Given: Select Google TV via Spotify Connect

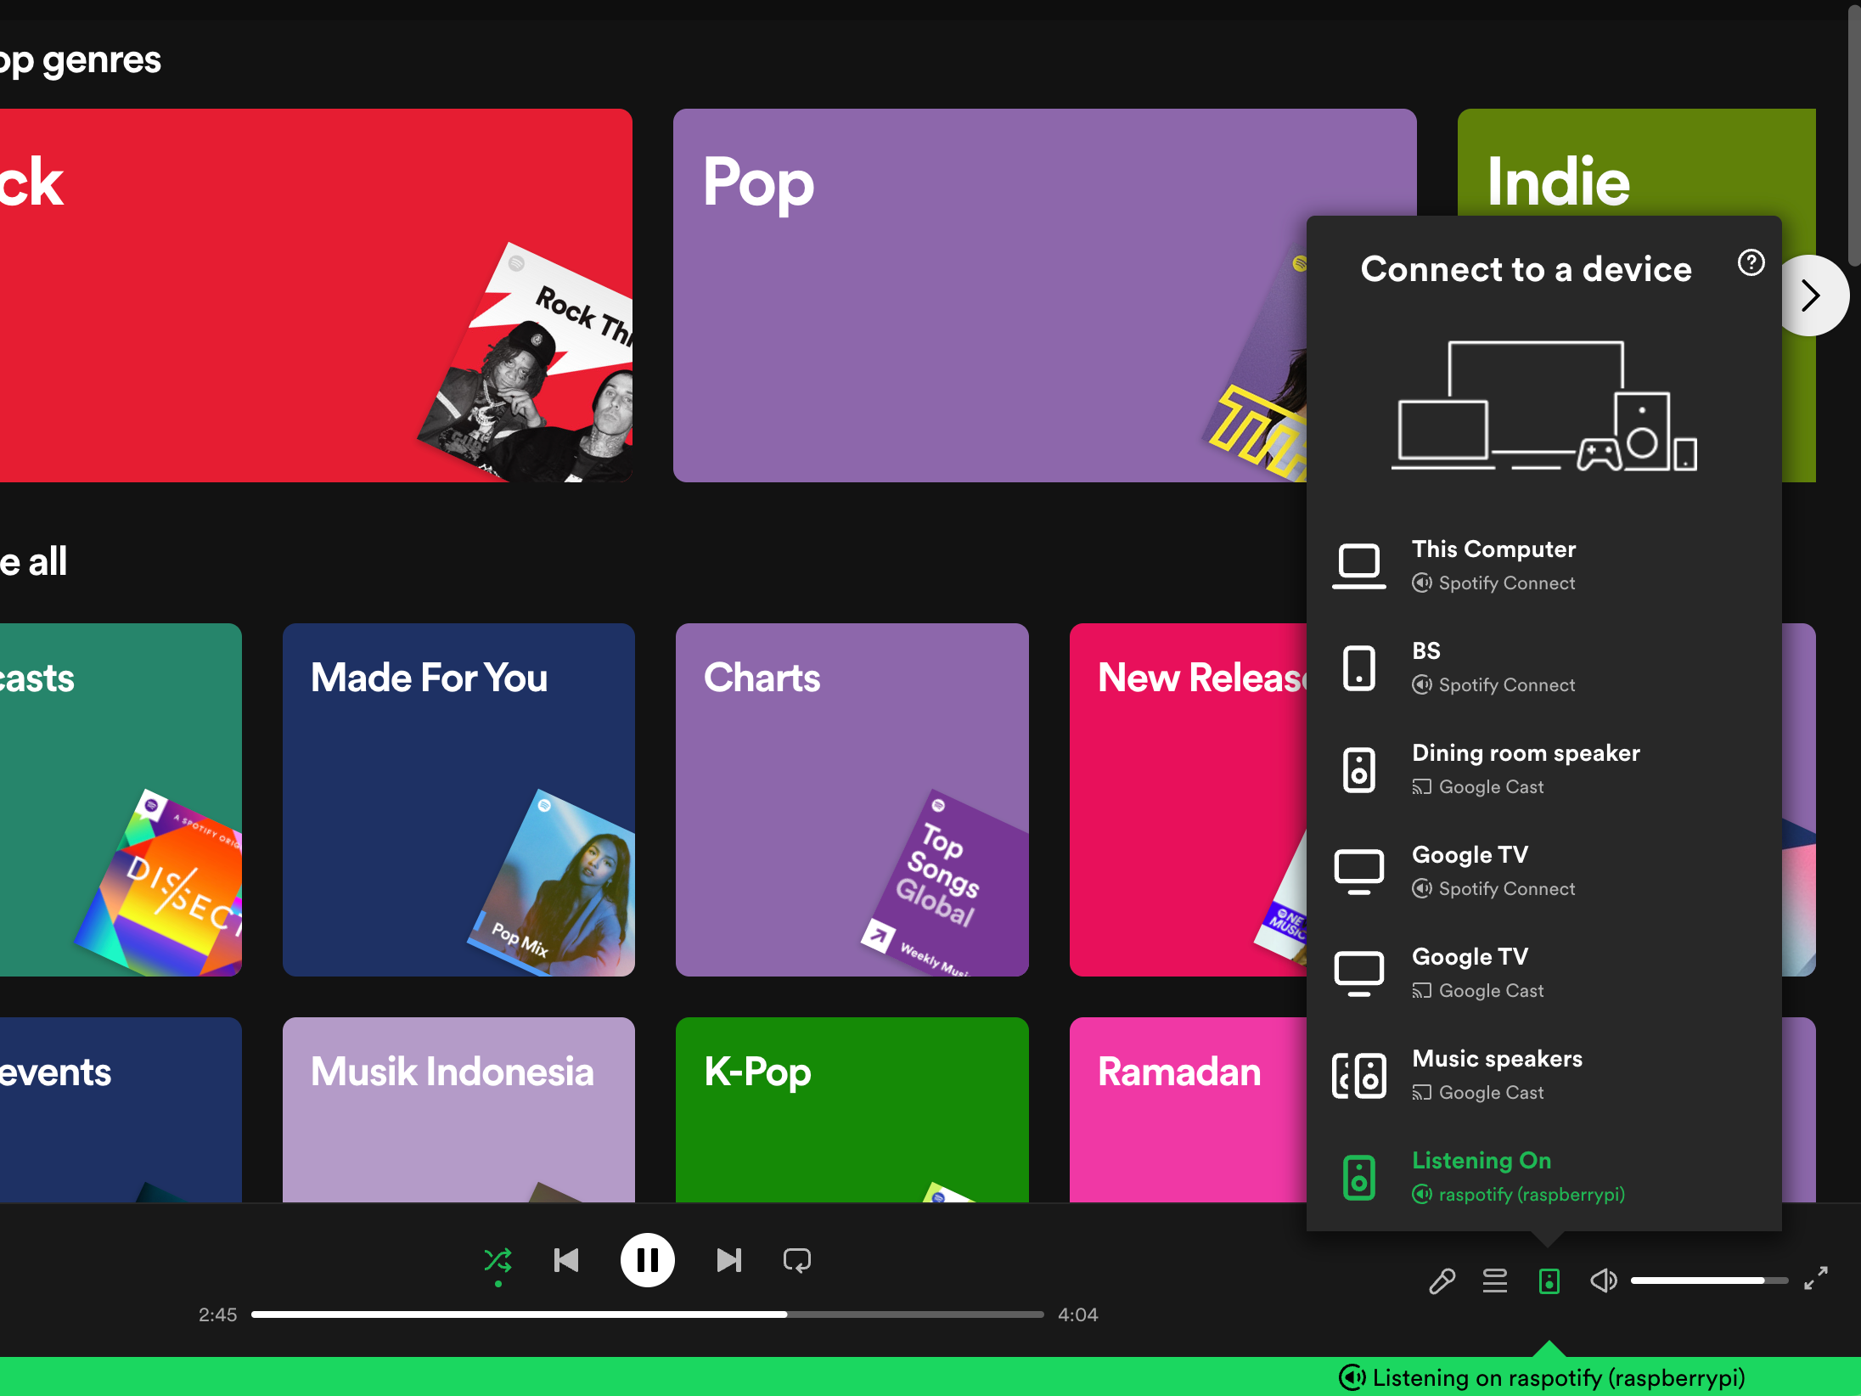Looking at the screenshot, I should click(x=1543, y=871).
